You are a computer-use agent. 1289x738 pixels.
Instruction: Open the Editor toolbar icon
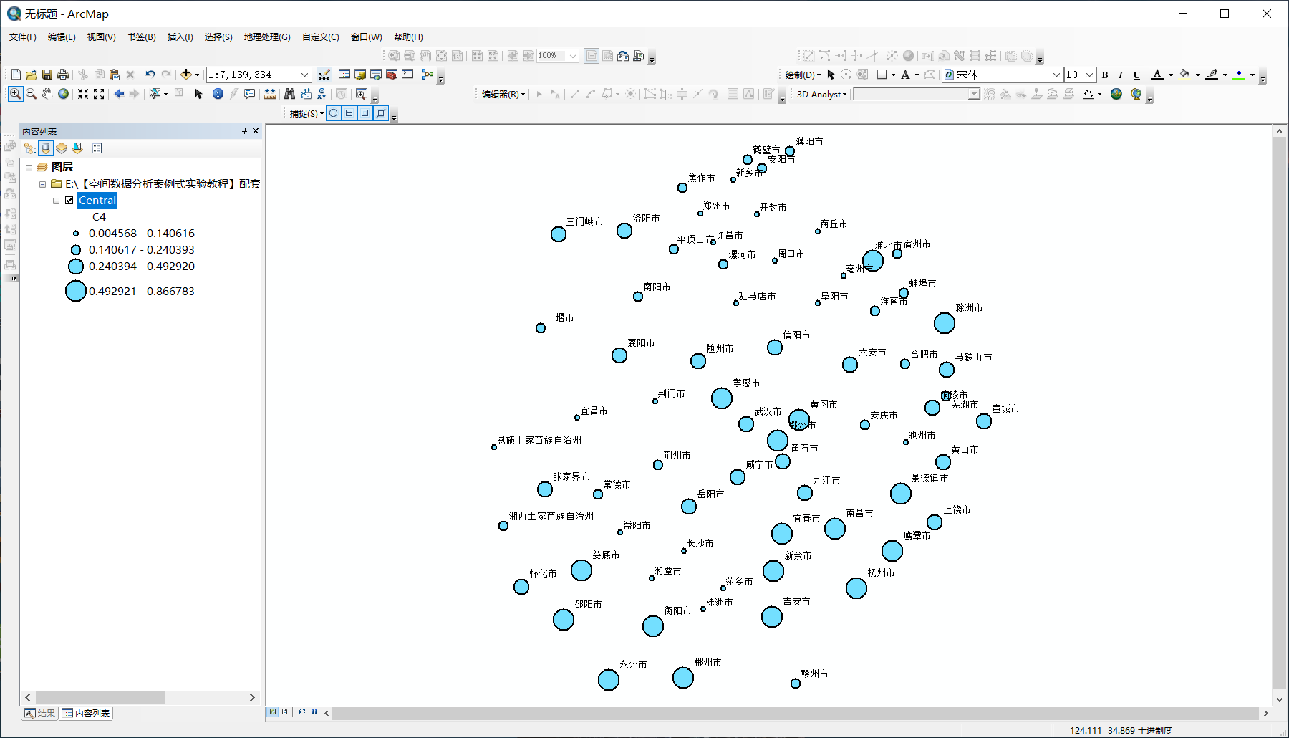tap(324, 75)
